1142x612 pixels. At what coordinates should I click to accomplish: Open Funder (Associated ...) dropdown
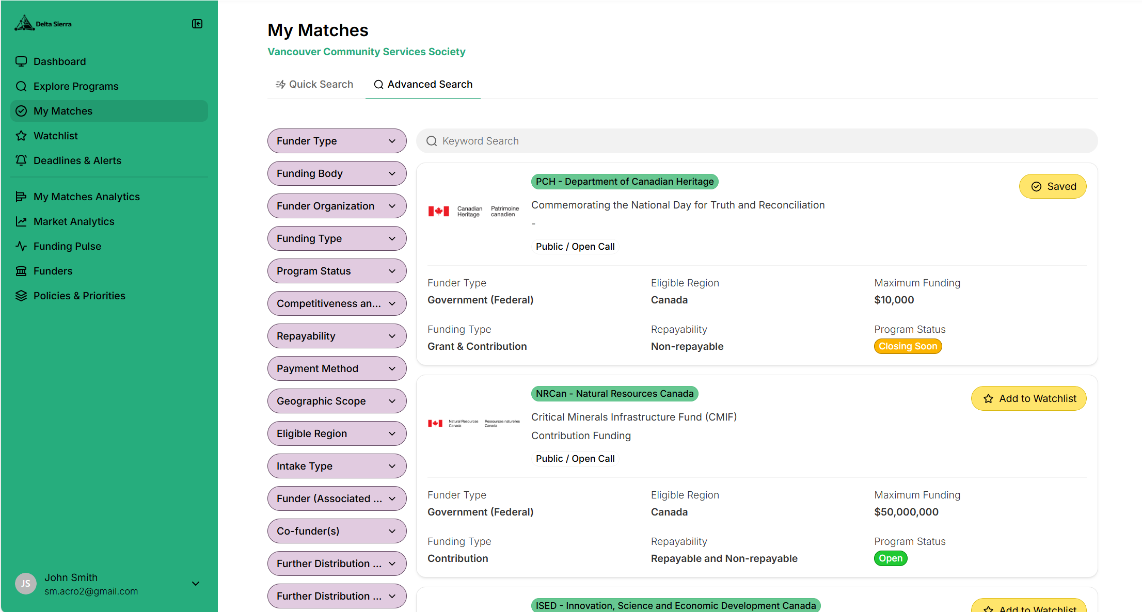(x=337, y=498)
